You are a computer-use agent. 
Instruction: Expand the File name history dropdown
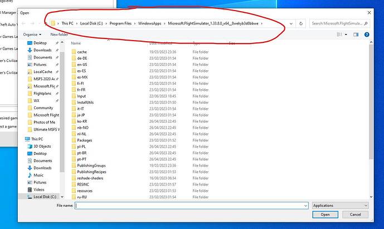point(305,206)
